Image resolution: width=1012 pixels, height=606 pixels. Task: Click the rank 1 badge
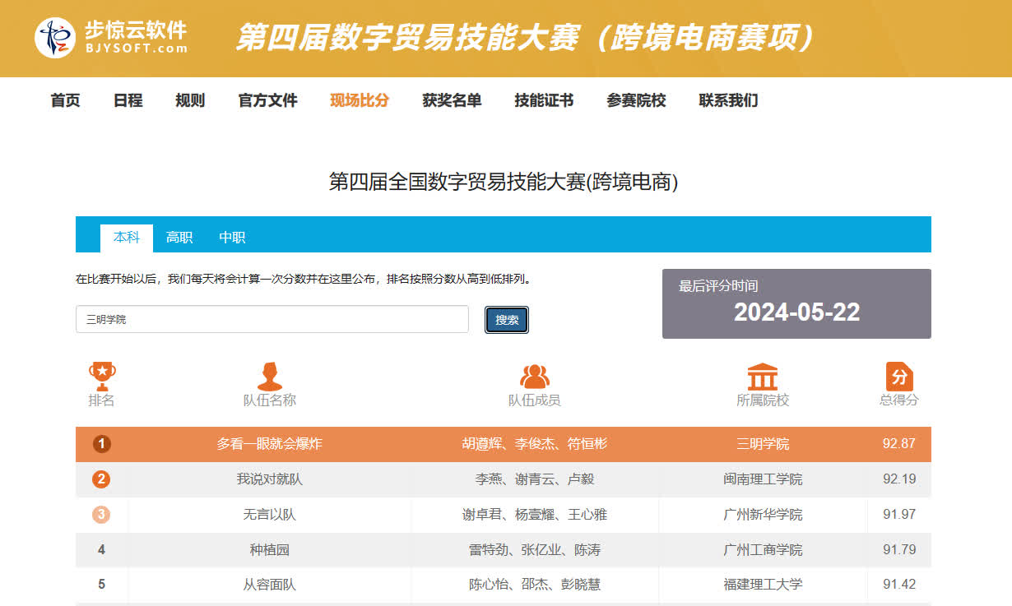point(102,444)
